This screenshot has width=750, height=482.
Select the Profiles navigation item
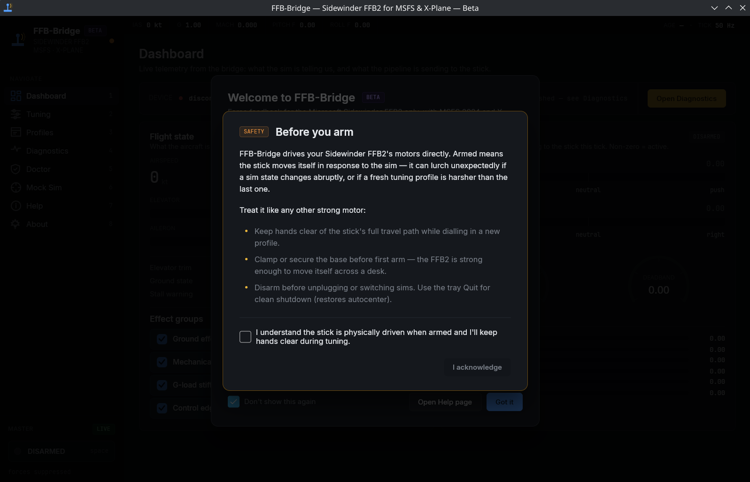(40, 132)
